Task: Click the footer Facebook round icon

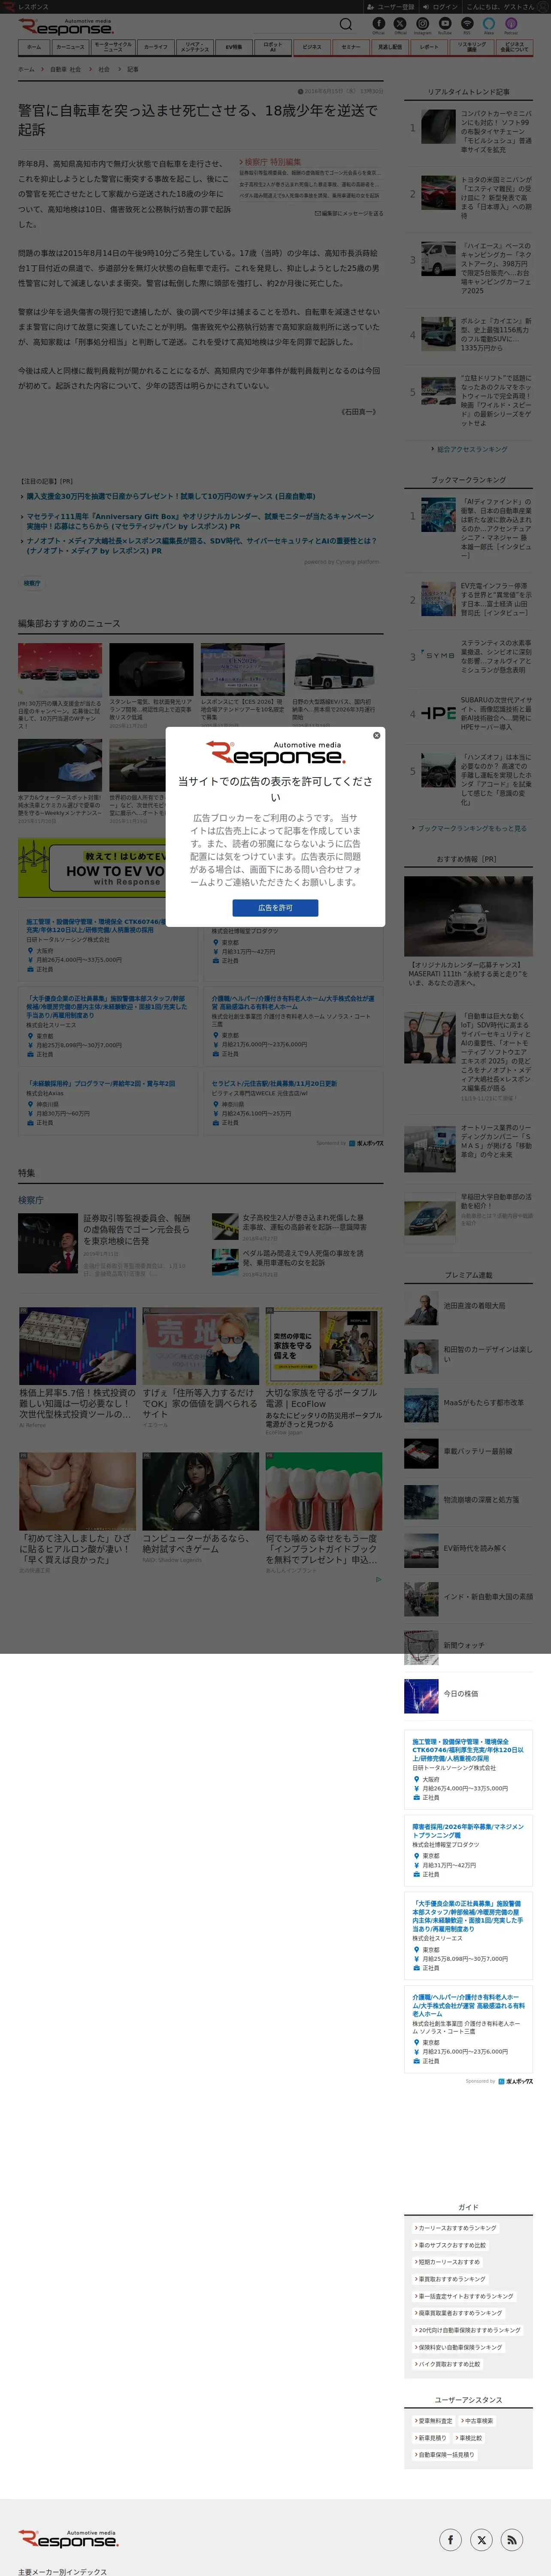Action: click(x=450, y=2539)
